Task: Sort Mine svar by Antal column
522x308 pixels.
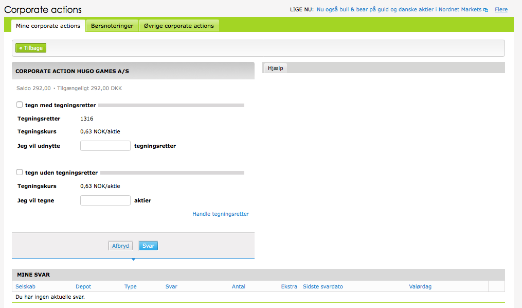Action: click(238, 286)
